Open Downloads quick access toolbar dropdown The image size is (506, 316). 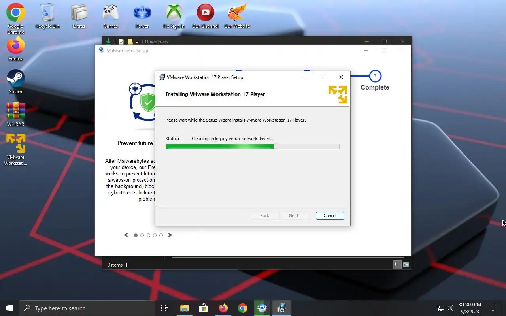pos(138,42)
